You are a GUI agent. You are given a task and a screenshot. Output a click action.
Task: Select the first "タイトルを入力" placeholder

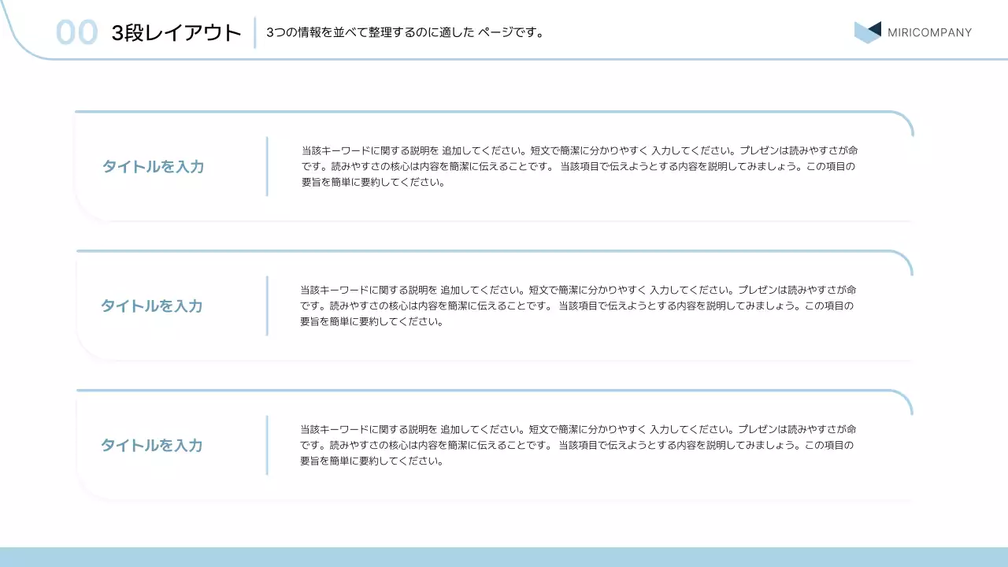click(x=152, y=166)
